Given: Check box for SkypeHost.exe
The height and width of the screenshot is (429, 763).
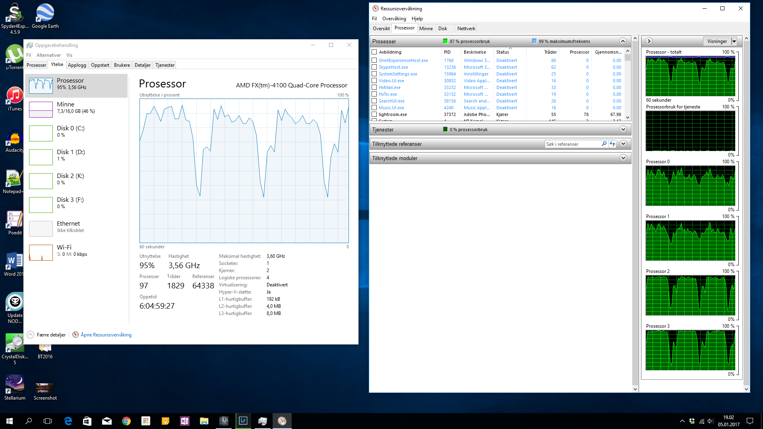Looking at the screenshot, I should pyautogui.click(x=374, y=67).
